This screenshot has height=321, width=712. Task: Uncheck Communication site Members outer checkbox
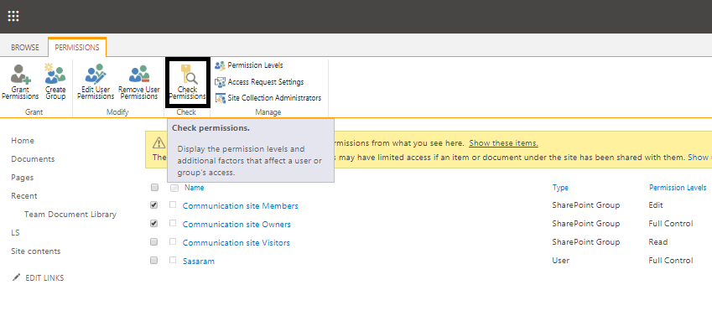[154, 205]
